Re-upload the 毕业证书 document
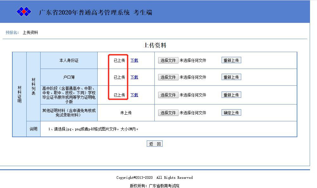This screenshot has height=188, width=317. coord(231,95)
